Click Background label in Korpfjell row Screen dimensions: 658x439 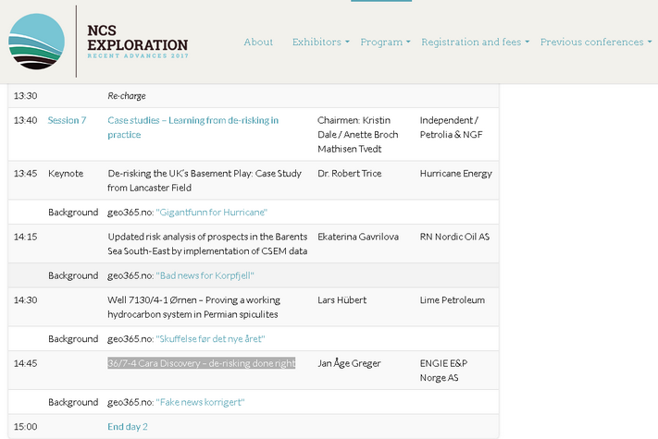(73, 275)
